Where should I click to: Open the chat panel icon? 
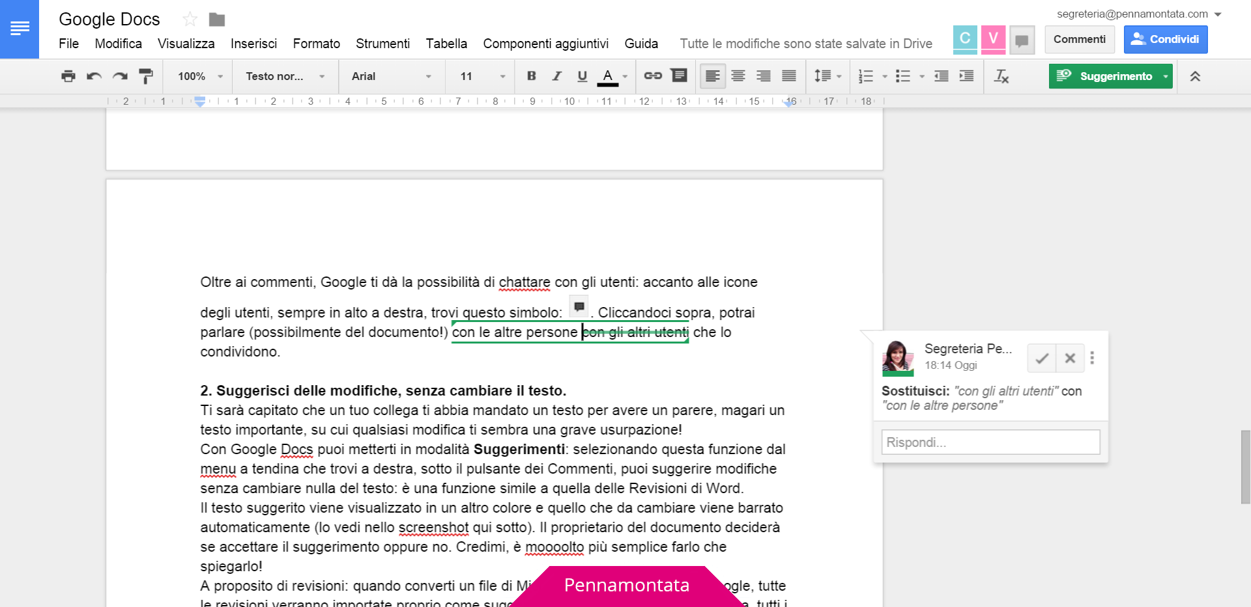[x=1021, y=40]
